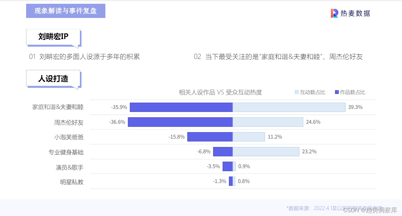Click the 周杰伦好友 axis label
The width and height of the screenshot is (402, 216).
tap(69, 122)
